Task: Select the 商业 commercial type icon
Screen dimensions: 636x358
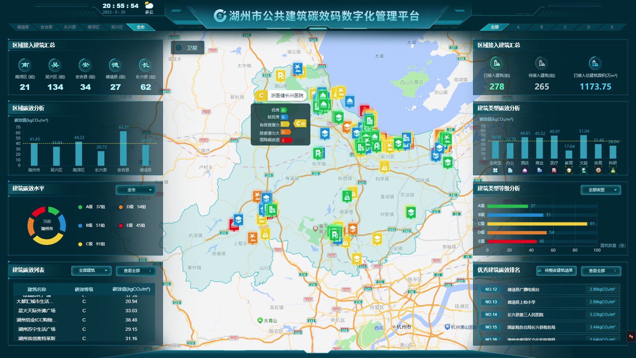Action: [x=540, y=170]
